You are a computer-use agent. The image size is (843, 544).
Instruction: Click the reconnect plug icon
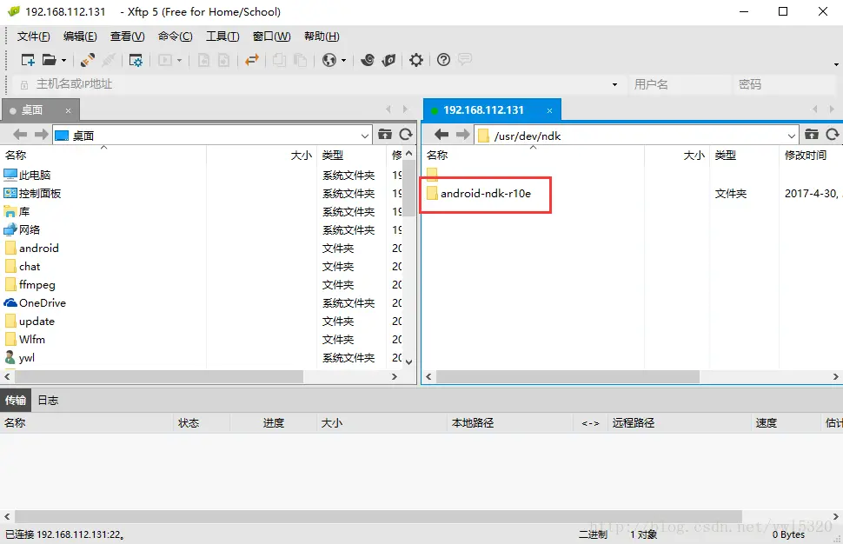pos(88,60)
